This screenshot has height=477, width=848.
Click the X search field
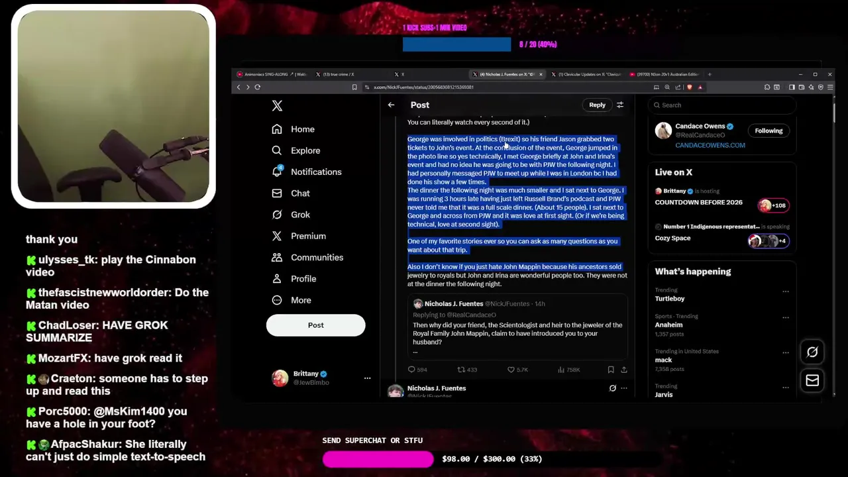721,105
